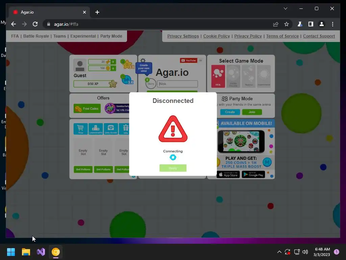Screen dimensions: 346x260
Task: Add more coins with green plus
Action: [113, 68]
